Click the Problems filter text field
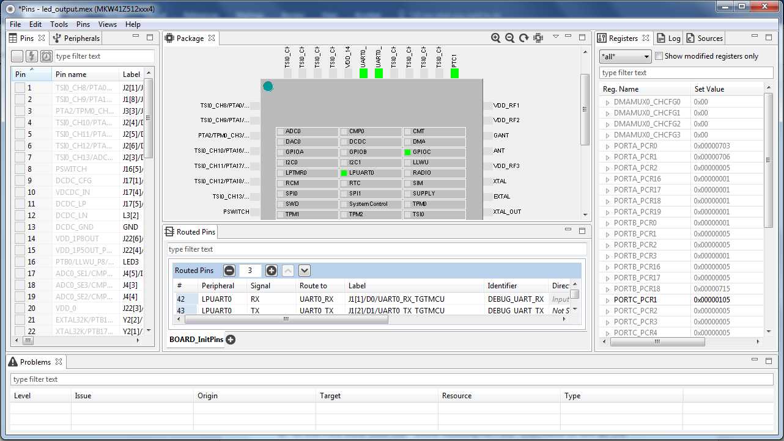 pyautogui.click(x=391, y=379)
